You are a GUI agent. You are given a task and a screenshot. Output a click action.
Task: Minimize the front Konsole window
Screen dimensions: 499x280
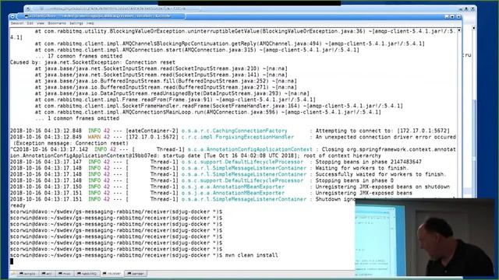click(447, 17)
